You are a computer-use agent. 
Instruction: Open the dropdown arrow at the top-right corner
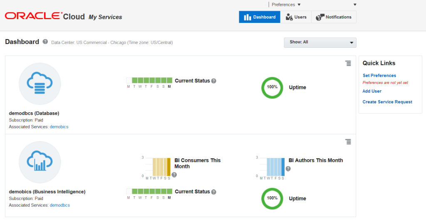[355, 5]
